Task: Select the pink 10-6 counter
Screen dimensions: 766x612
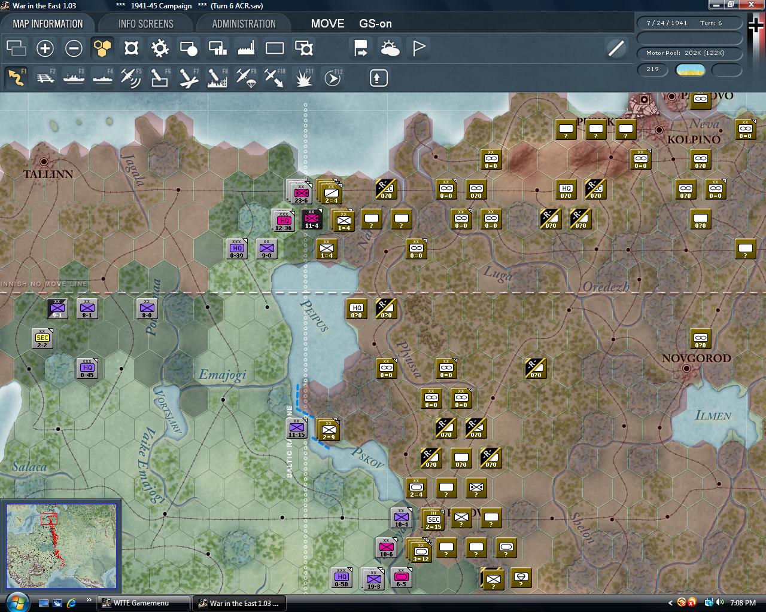Action: tap(387, 547)
